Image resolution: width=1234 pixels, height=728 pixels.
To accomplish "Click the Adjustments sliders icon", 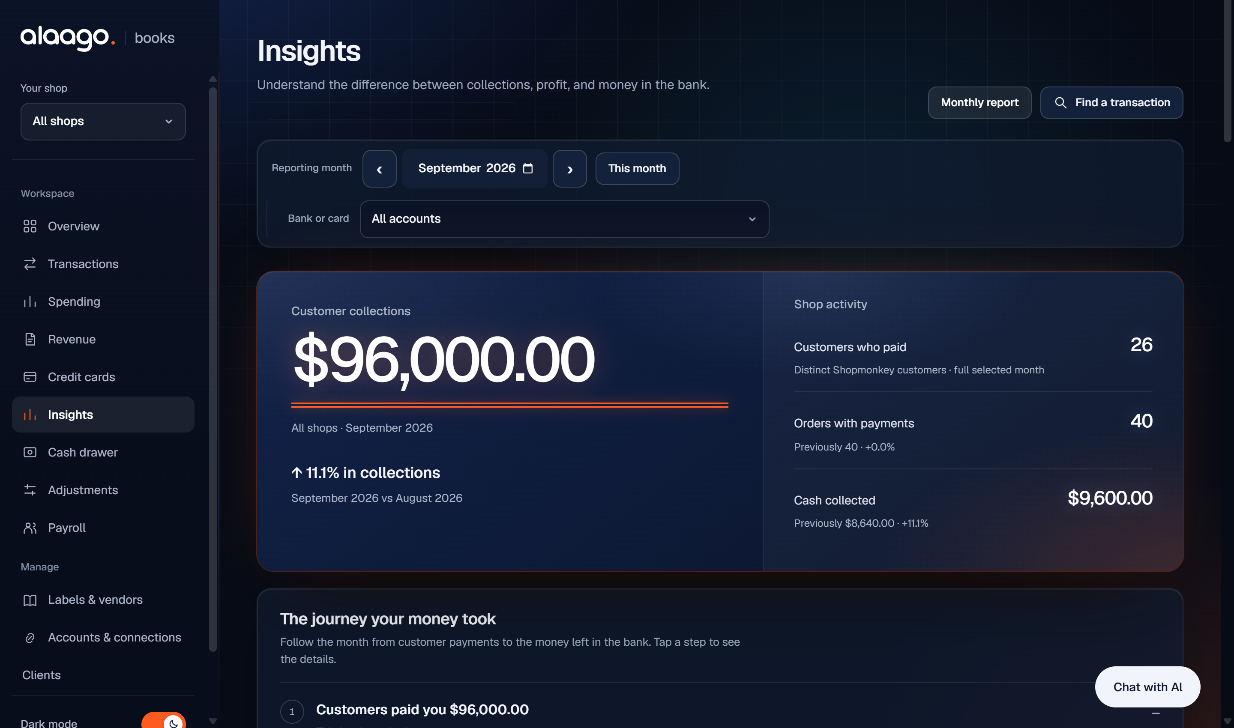I will (x=30, y=490).
